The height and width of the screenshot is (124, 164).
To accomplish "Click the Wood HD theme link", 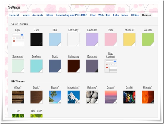I will coord(18,88).
